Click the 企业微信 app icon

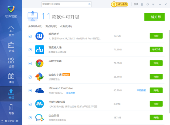(x=40, y=118)
